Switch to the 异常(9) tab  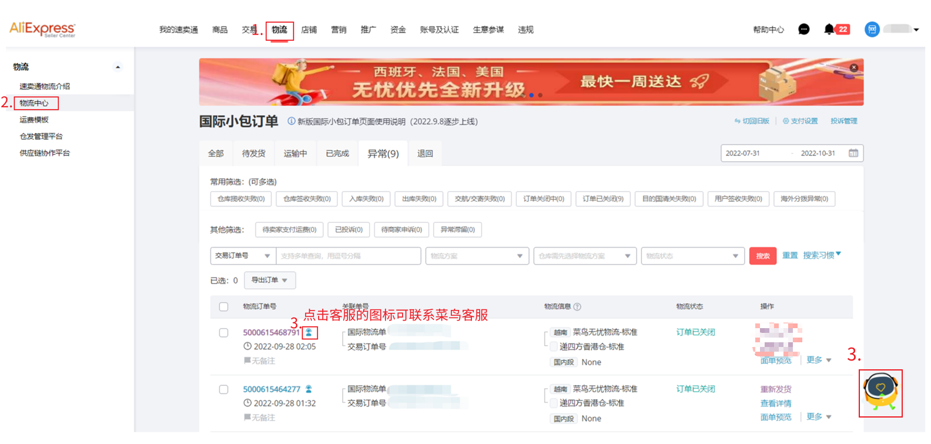pyautogui.click(x=383, y=153)
